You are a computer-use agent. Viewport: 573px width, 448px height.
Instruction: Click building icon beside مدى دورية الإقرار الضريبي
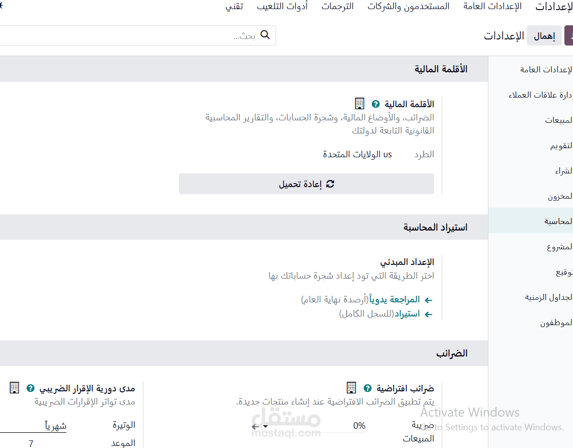tap(14, 387)
